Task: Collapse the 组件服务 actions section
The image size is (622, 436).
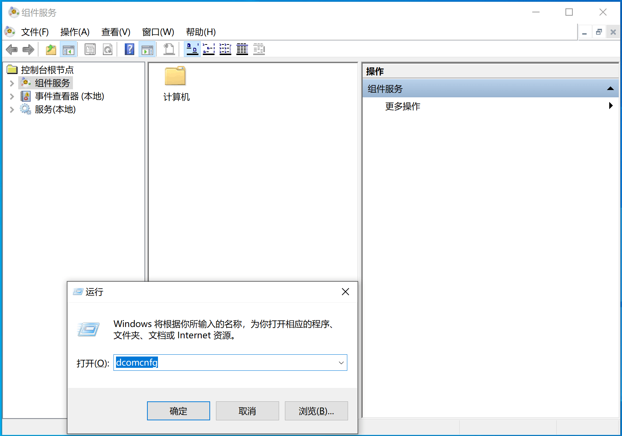Action: click(610, 88)
